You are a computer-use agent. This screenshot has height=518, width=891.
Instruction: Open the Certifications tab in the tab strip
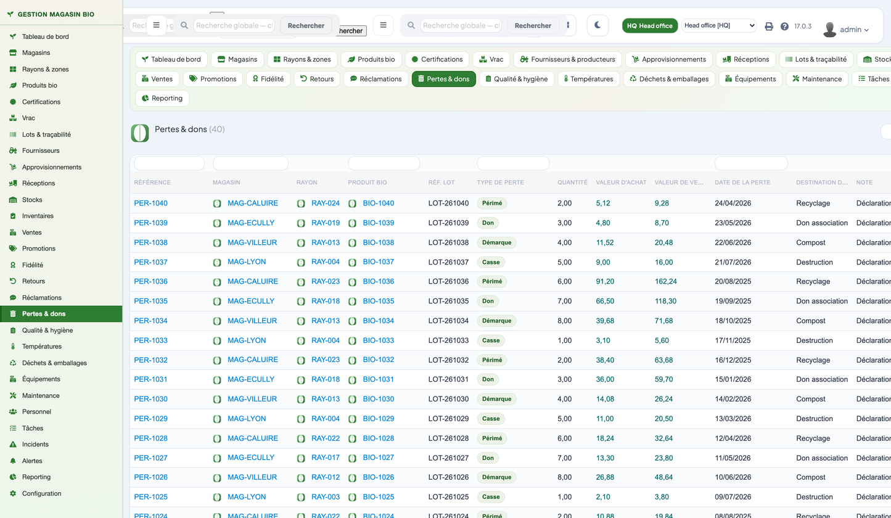click(437, 60)
